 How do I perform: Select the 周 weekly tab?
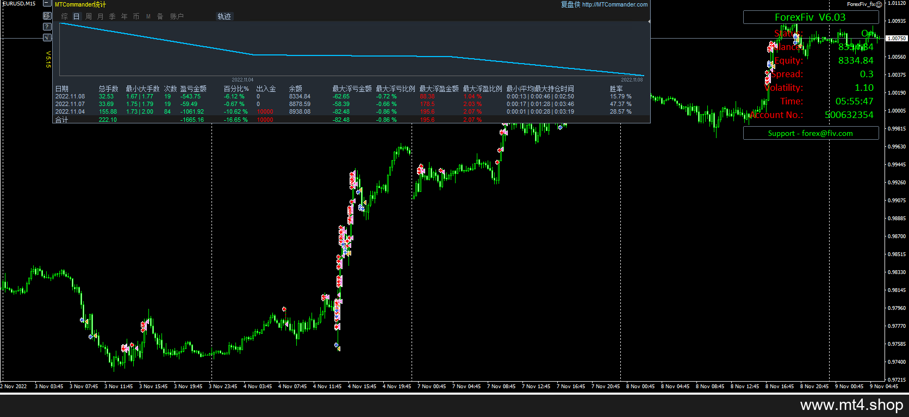(x=89, y=17)
